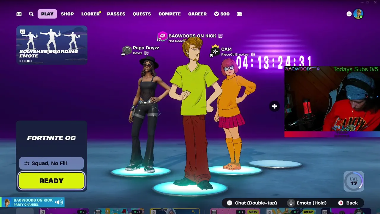This screenshot has width=380, height=214.
Task: Click the B Back button
Action: 348,203
